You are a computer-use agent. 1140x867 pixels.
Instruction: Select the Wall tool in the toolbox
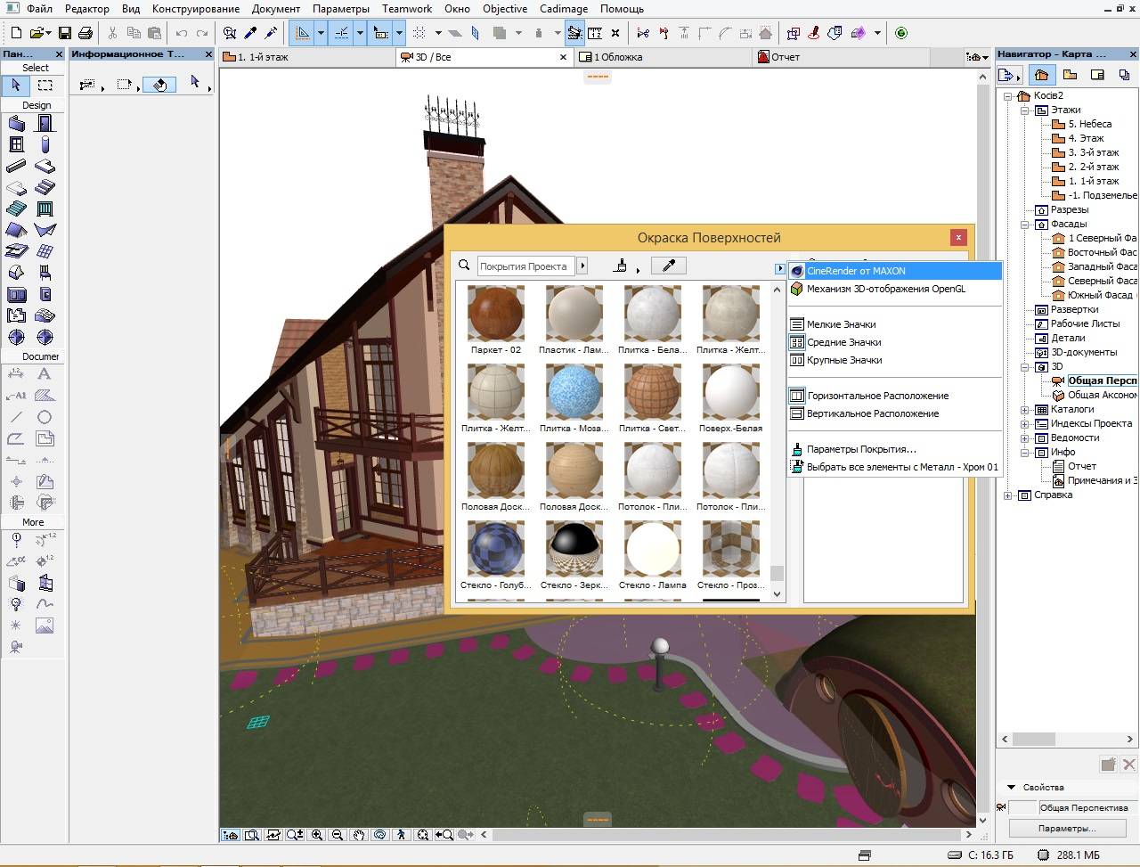[16, 124]
